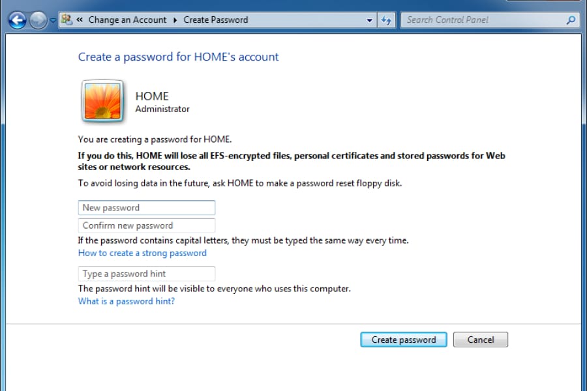
Task: Expand arrow between Change an Account and Create Password
Action: (175, 20)
